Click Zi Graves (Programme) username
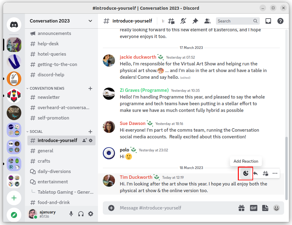Screen dimensions: 292x225 coord(144,90)
